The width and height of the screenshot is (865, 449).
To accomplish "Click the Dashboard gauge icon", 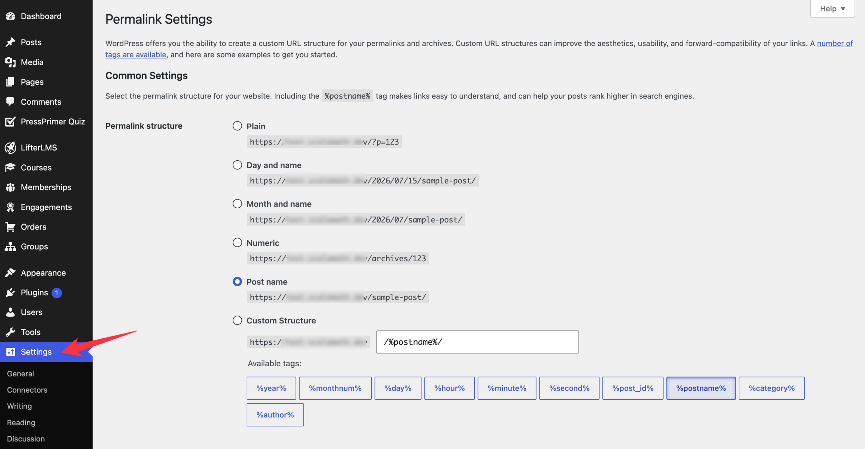I will [x=10, y=16].
